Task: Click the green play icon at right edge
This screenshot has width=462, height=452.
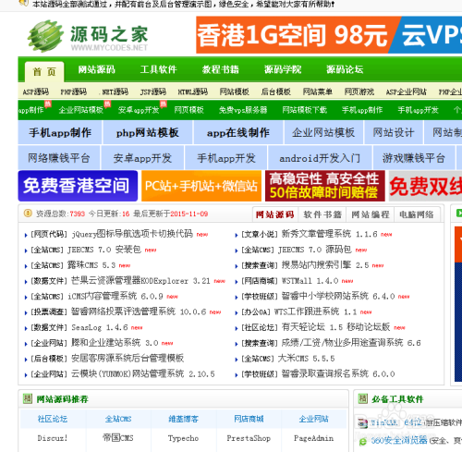Action: (x=459, y=213)
